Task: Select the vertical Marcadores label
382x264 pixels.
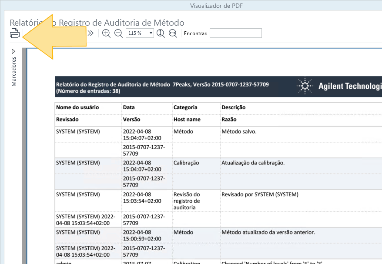Action: click(13, 72)
